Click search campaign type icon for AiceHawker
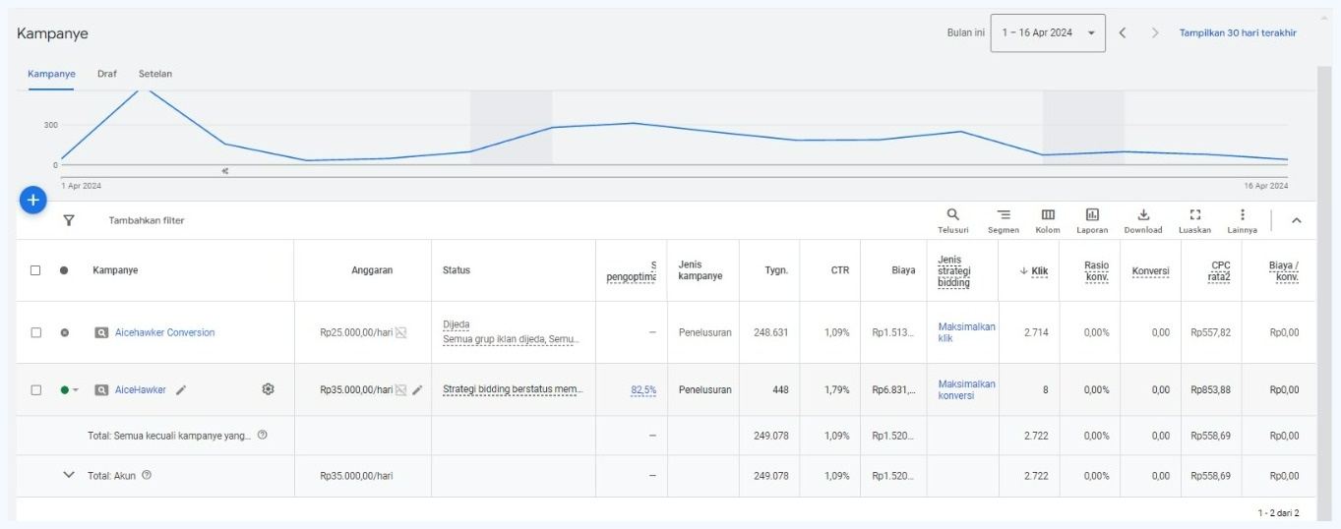The height and width of the screenshot is (529, 1341). click(x=101, y=389)
